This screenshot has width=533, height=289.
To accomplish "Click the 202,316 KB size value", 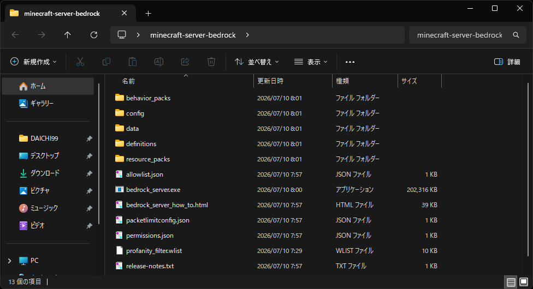I will [x=422, y=190].
